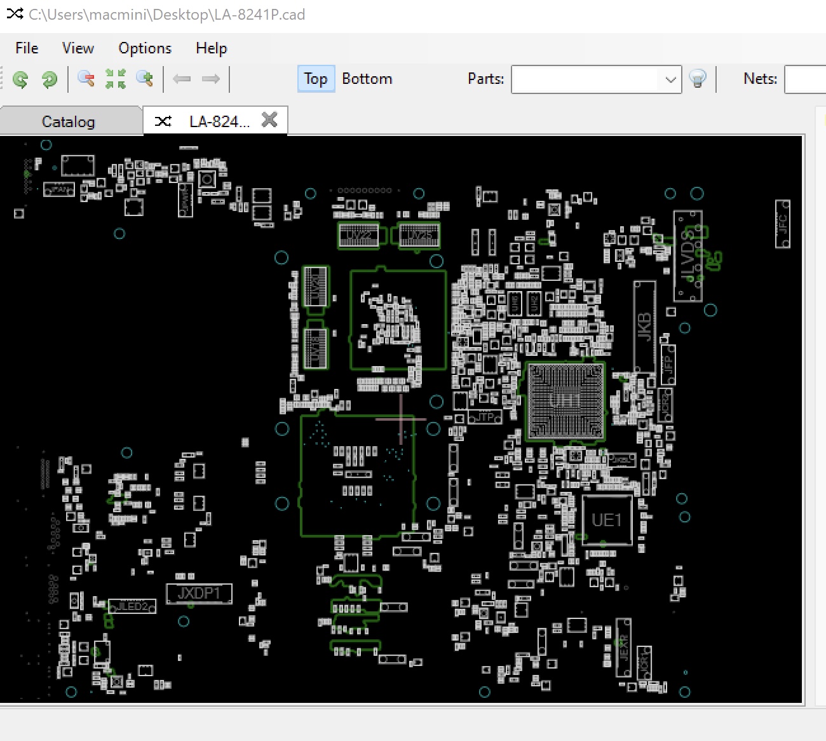The width and height of the screenshot is (826, 741).
Task: Expand the Parts dropdown arrow
Action: (670, 79)
